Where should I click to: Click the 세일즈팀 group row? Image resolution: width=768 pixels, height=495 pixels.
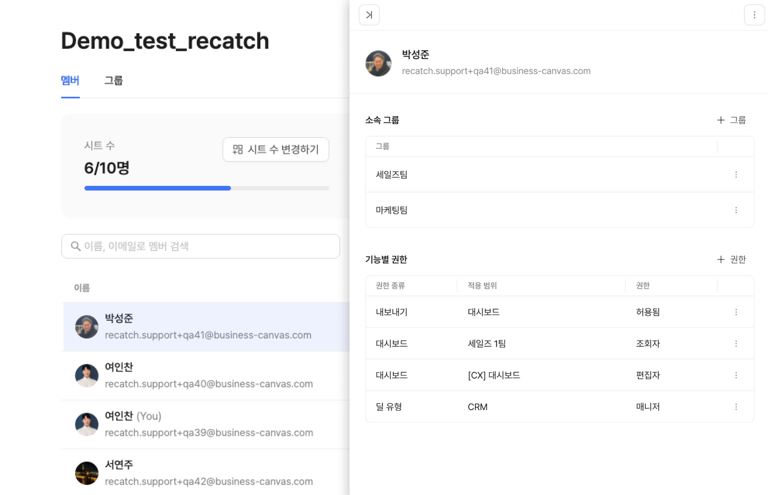(559, 175)
